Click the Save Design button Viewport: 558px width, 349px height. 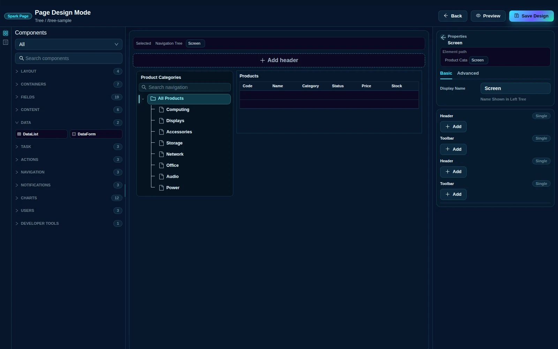click(531, 16)
